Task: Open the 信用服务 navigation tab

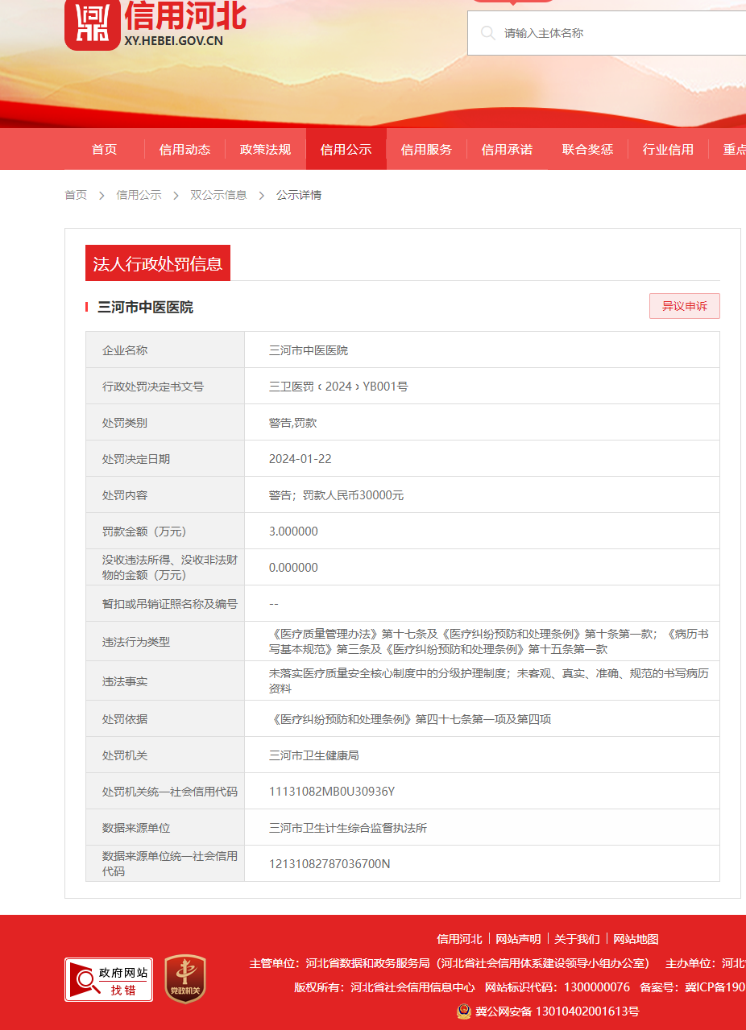Action: (x=426, y=149)
